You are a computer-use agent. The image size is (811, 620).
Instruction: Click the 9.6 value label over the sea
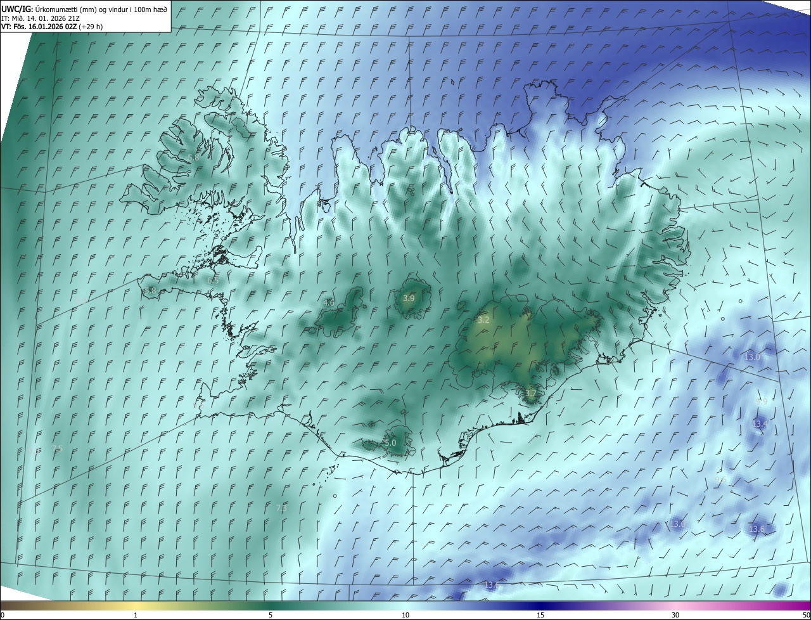[720, 480]
